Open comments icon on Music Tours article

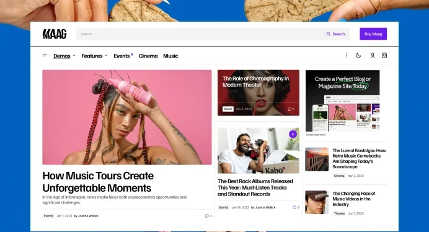tap(208, 216)
